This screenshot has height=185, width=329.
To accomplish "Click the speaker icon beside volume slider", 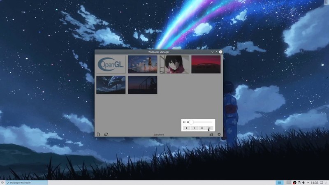I will (184, 122).
